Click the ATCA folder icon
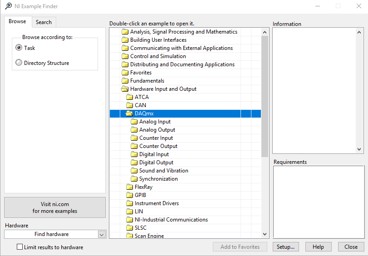 click(x=130, y=97)
